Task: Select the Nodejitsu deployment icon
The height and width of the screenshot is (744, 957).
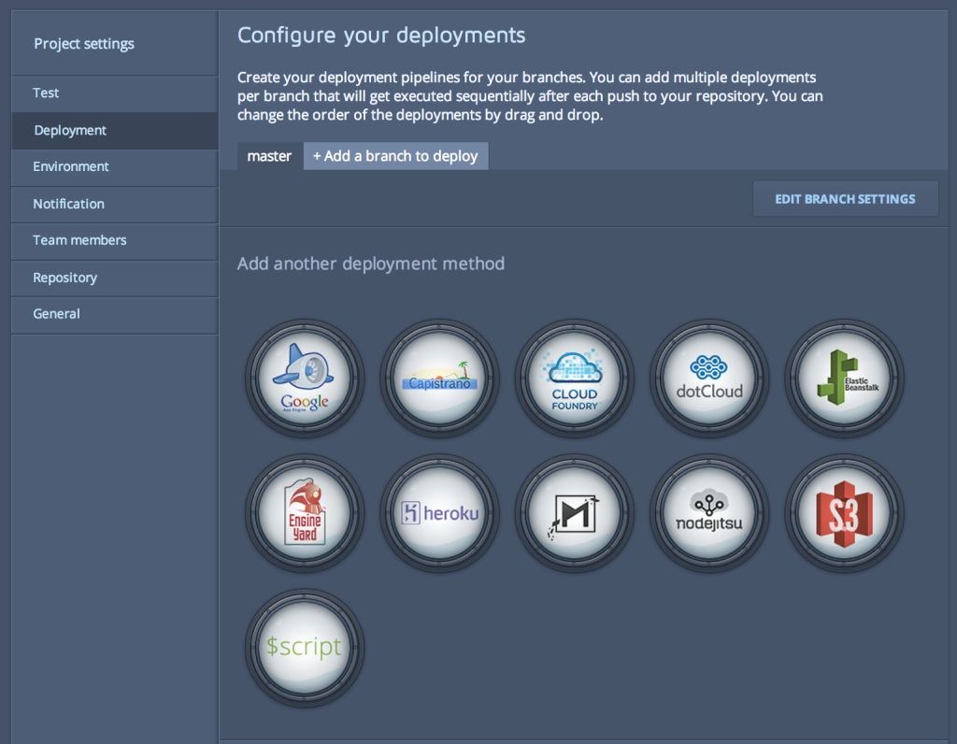Action: pos(709,513)
